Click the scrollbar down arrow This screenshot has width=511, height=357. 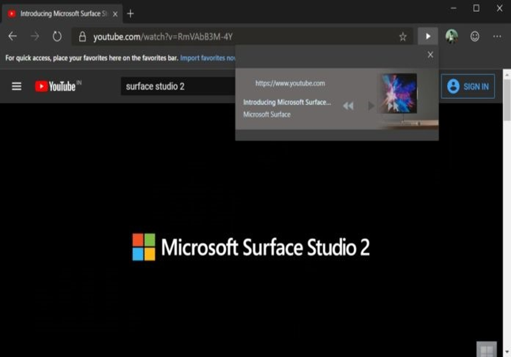tap(506, 352)
